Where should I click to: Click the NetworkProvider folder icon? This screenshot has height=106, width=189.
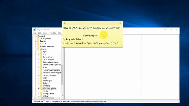[x=41, y=75]
